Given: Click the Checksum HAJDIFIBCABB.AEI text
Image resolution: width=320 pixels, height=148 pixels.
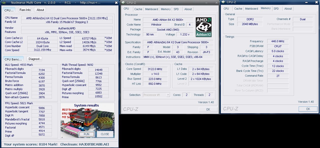Looking at the screenshot, I should [85, 144].
